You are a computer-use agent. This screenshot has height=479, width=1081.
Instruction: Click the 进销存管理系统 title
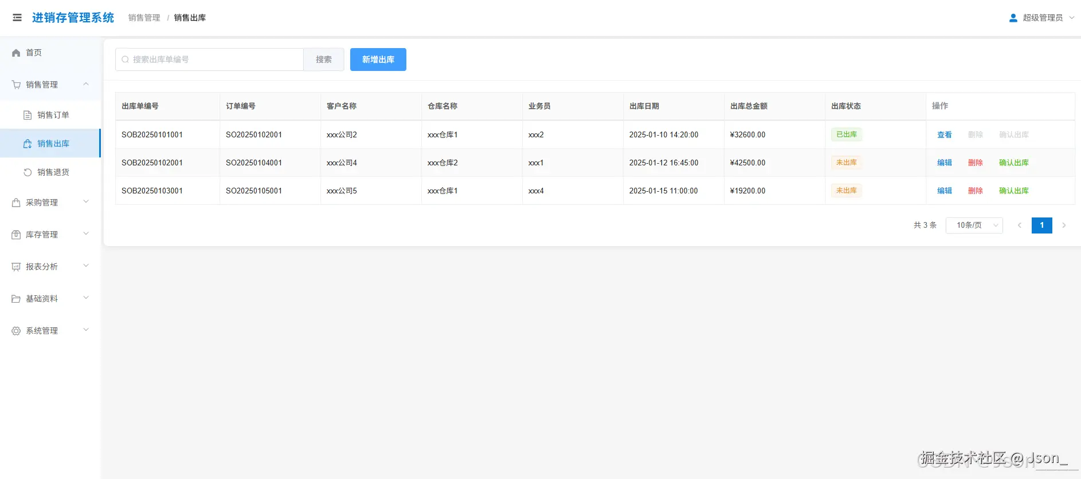click(73, 18)
